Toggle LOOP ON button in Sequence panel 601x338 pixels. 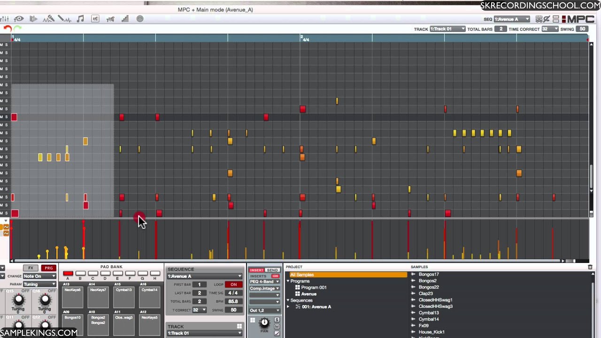coord(233,284)
